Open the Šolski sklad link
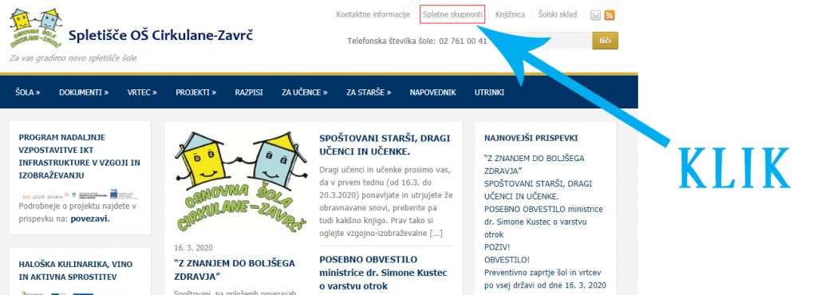The width and height of the screenshot is (817, 295). pyautogui.click(x=558, y=14)
